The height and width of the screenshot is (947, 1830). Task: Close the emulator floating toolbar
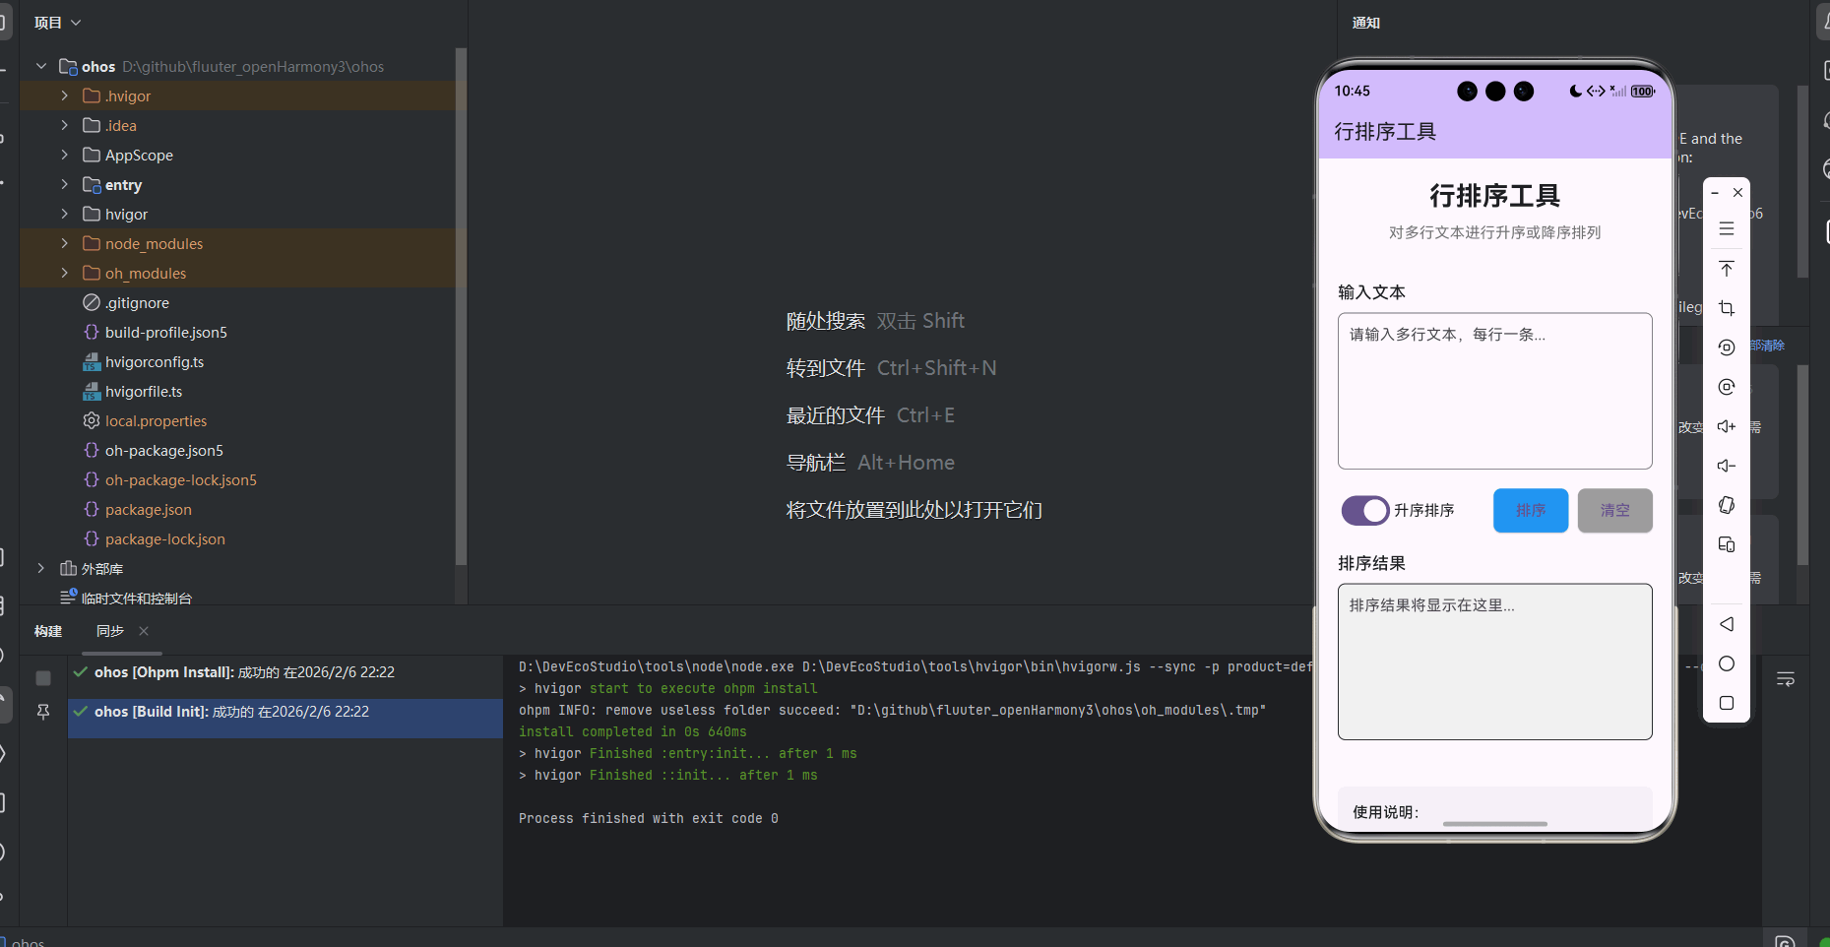[x=1738, y=193]
